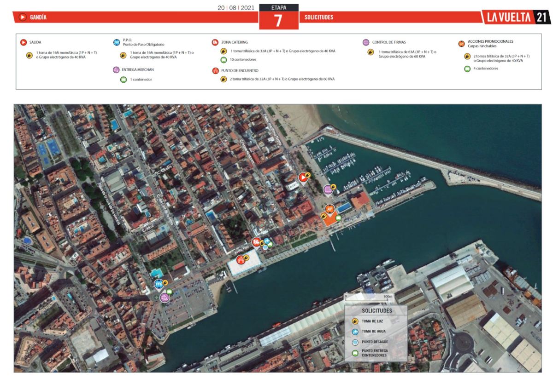This screenshot has width=553, height=378.
Task: Click the Acciones Promocionales icon in top legend
Action: pyautogui.click(x=461, y=43)
